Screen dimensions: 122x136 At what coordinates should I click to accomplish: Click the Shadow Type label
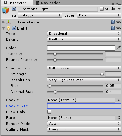[x=18, y=68]
